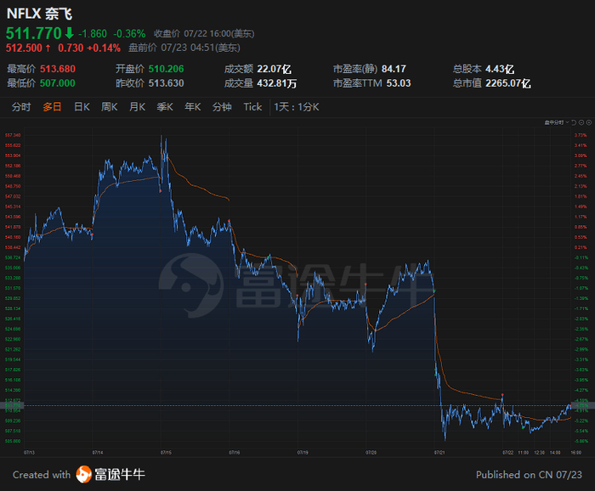
Task: Click the 总股本 value 4.43亿
Action: 500,69
